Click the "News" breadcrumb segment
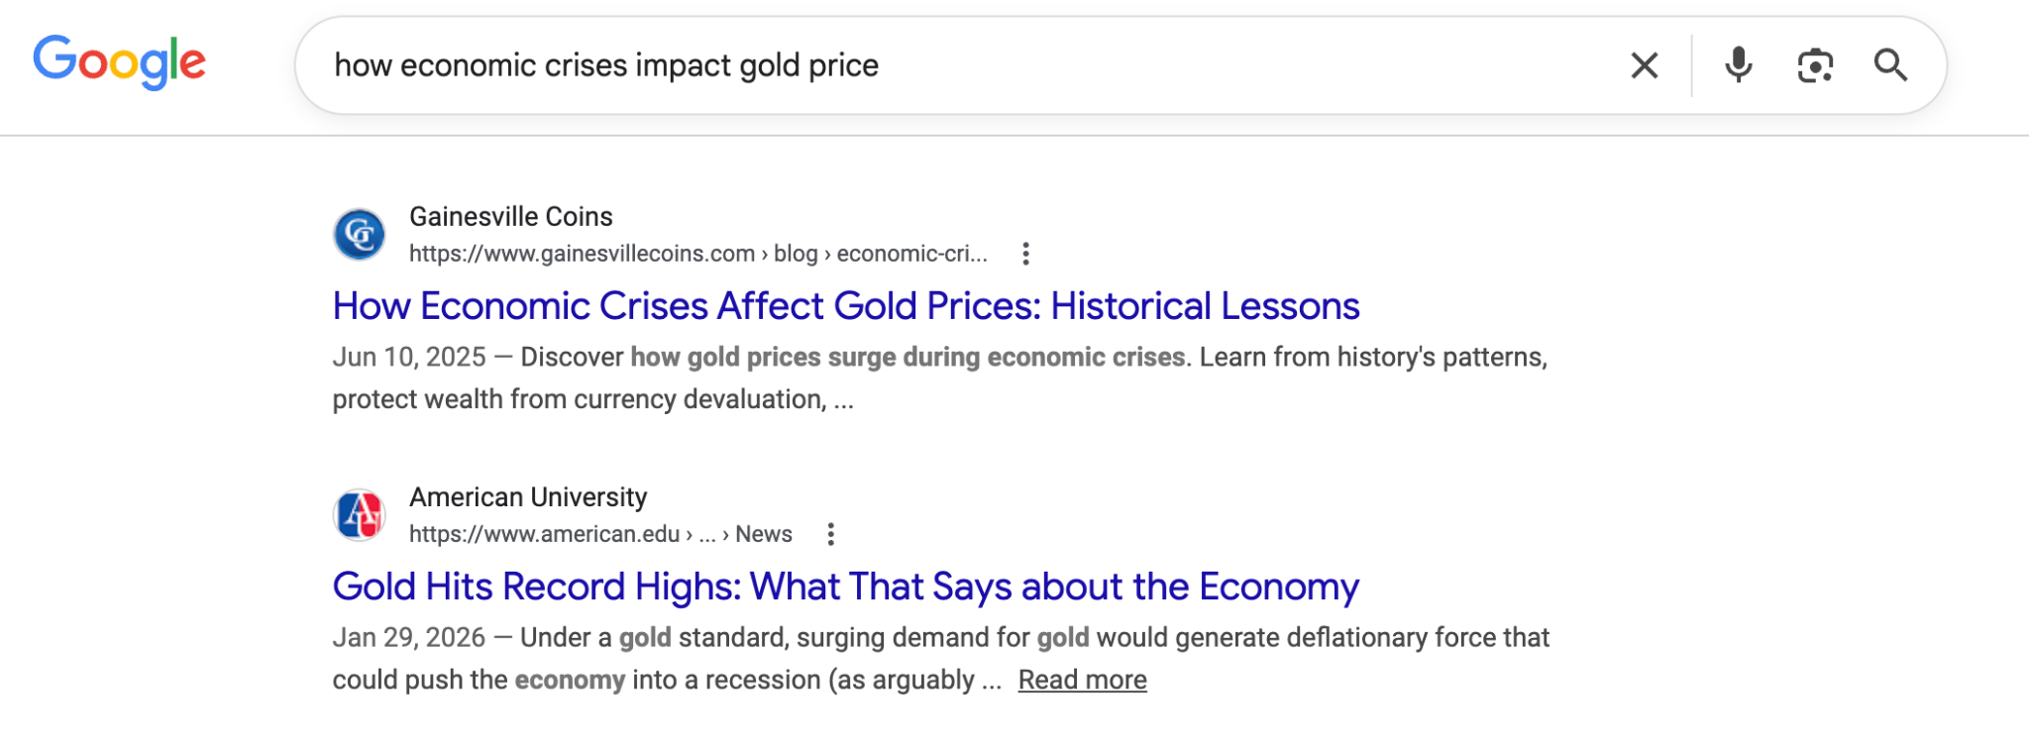This screenshot has width=2029, height=749. pos(766,534)
